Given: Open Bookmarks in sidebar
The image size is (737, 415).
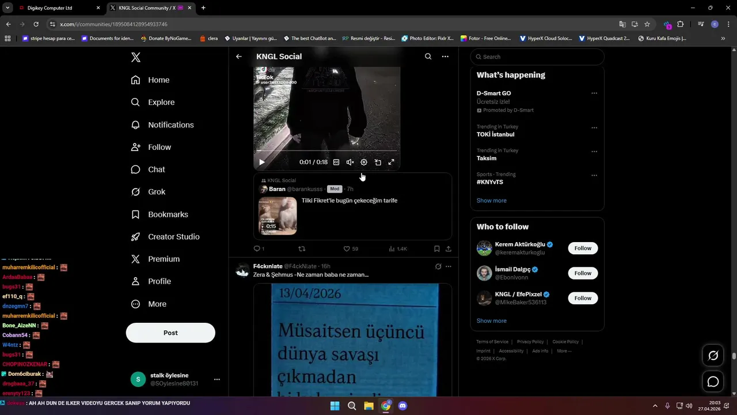Looking at the screenshot, I should pyautogui.click(x=159, y=214).
